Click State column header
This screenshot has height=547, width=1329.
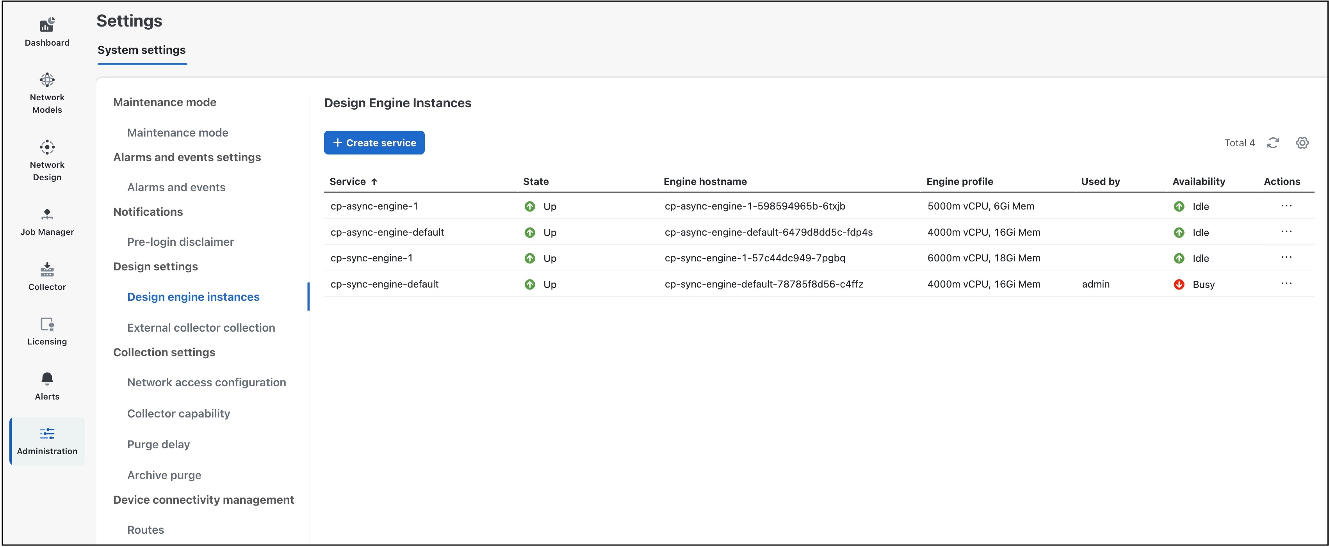(536, 181)
